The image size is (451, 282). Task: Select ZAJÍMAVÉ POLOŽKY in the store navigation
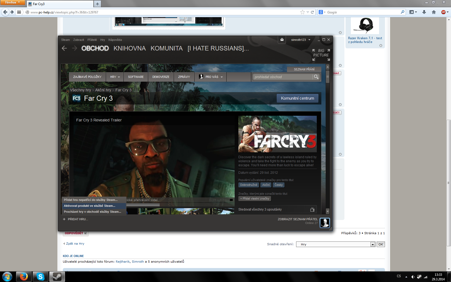coord(87,77)
